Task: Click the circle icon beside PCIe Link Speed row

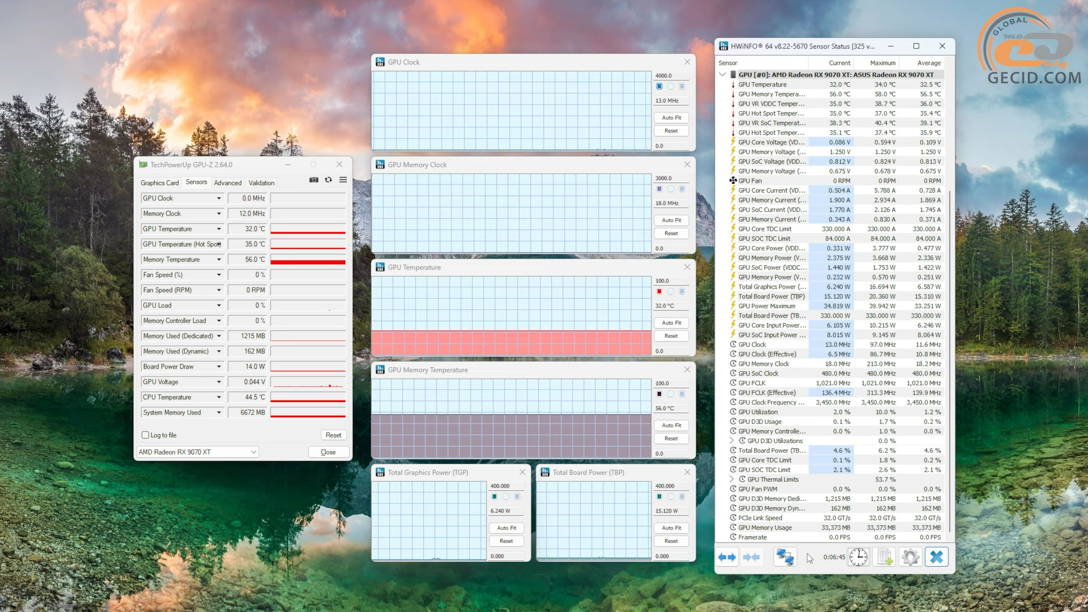Action: pyautogui.click(x=733, y=518)
